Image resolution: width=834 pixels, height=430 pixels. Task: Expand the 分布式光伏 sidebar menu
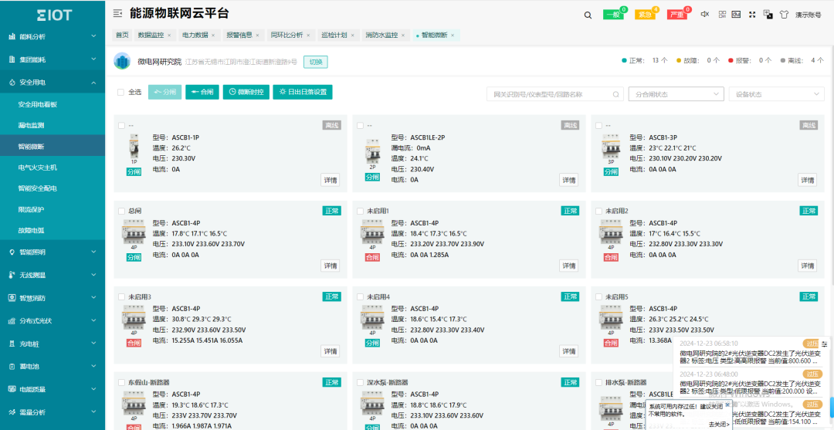point(53,321)
